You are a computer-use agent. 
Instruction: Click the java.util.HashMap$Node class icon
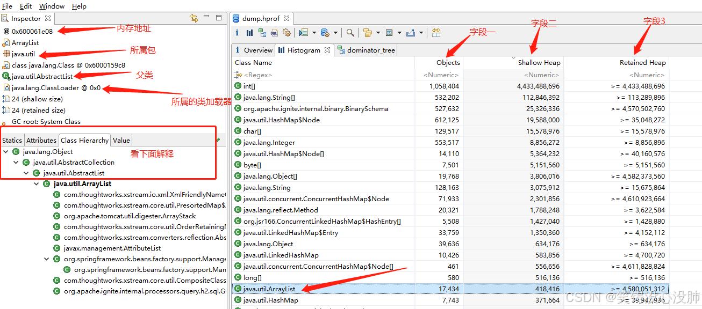[238, 120]
